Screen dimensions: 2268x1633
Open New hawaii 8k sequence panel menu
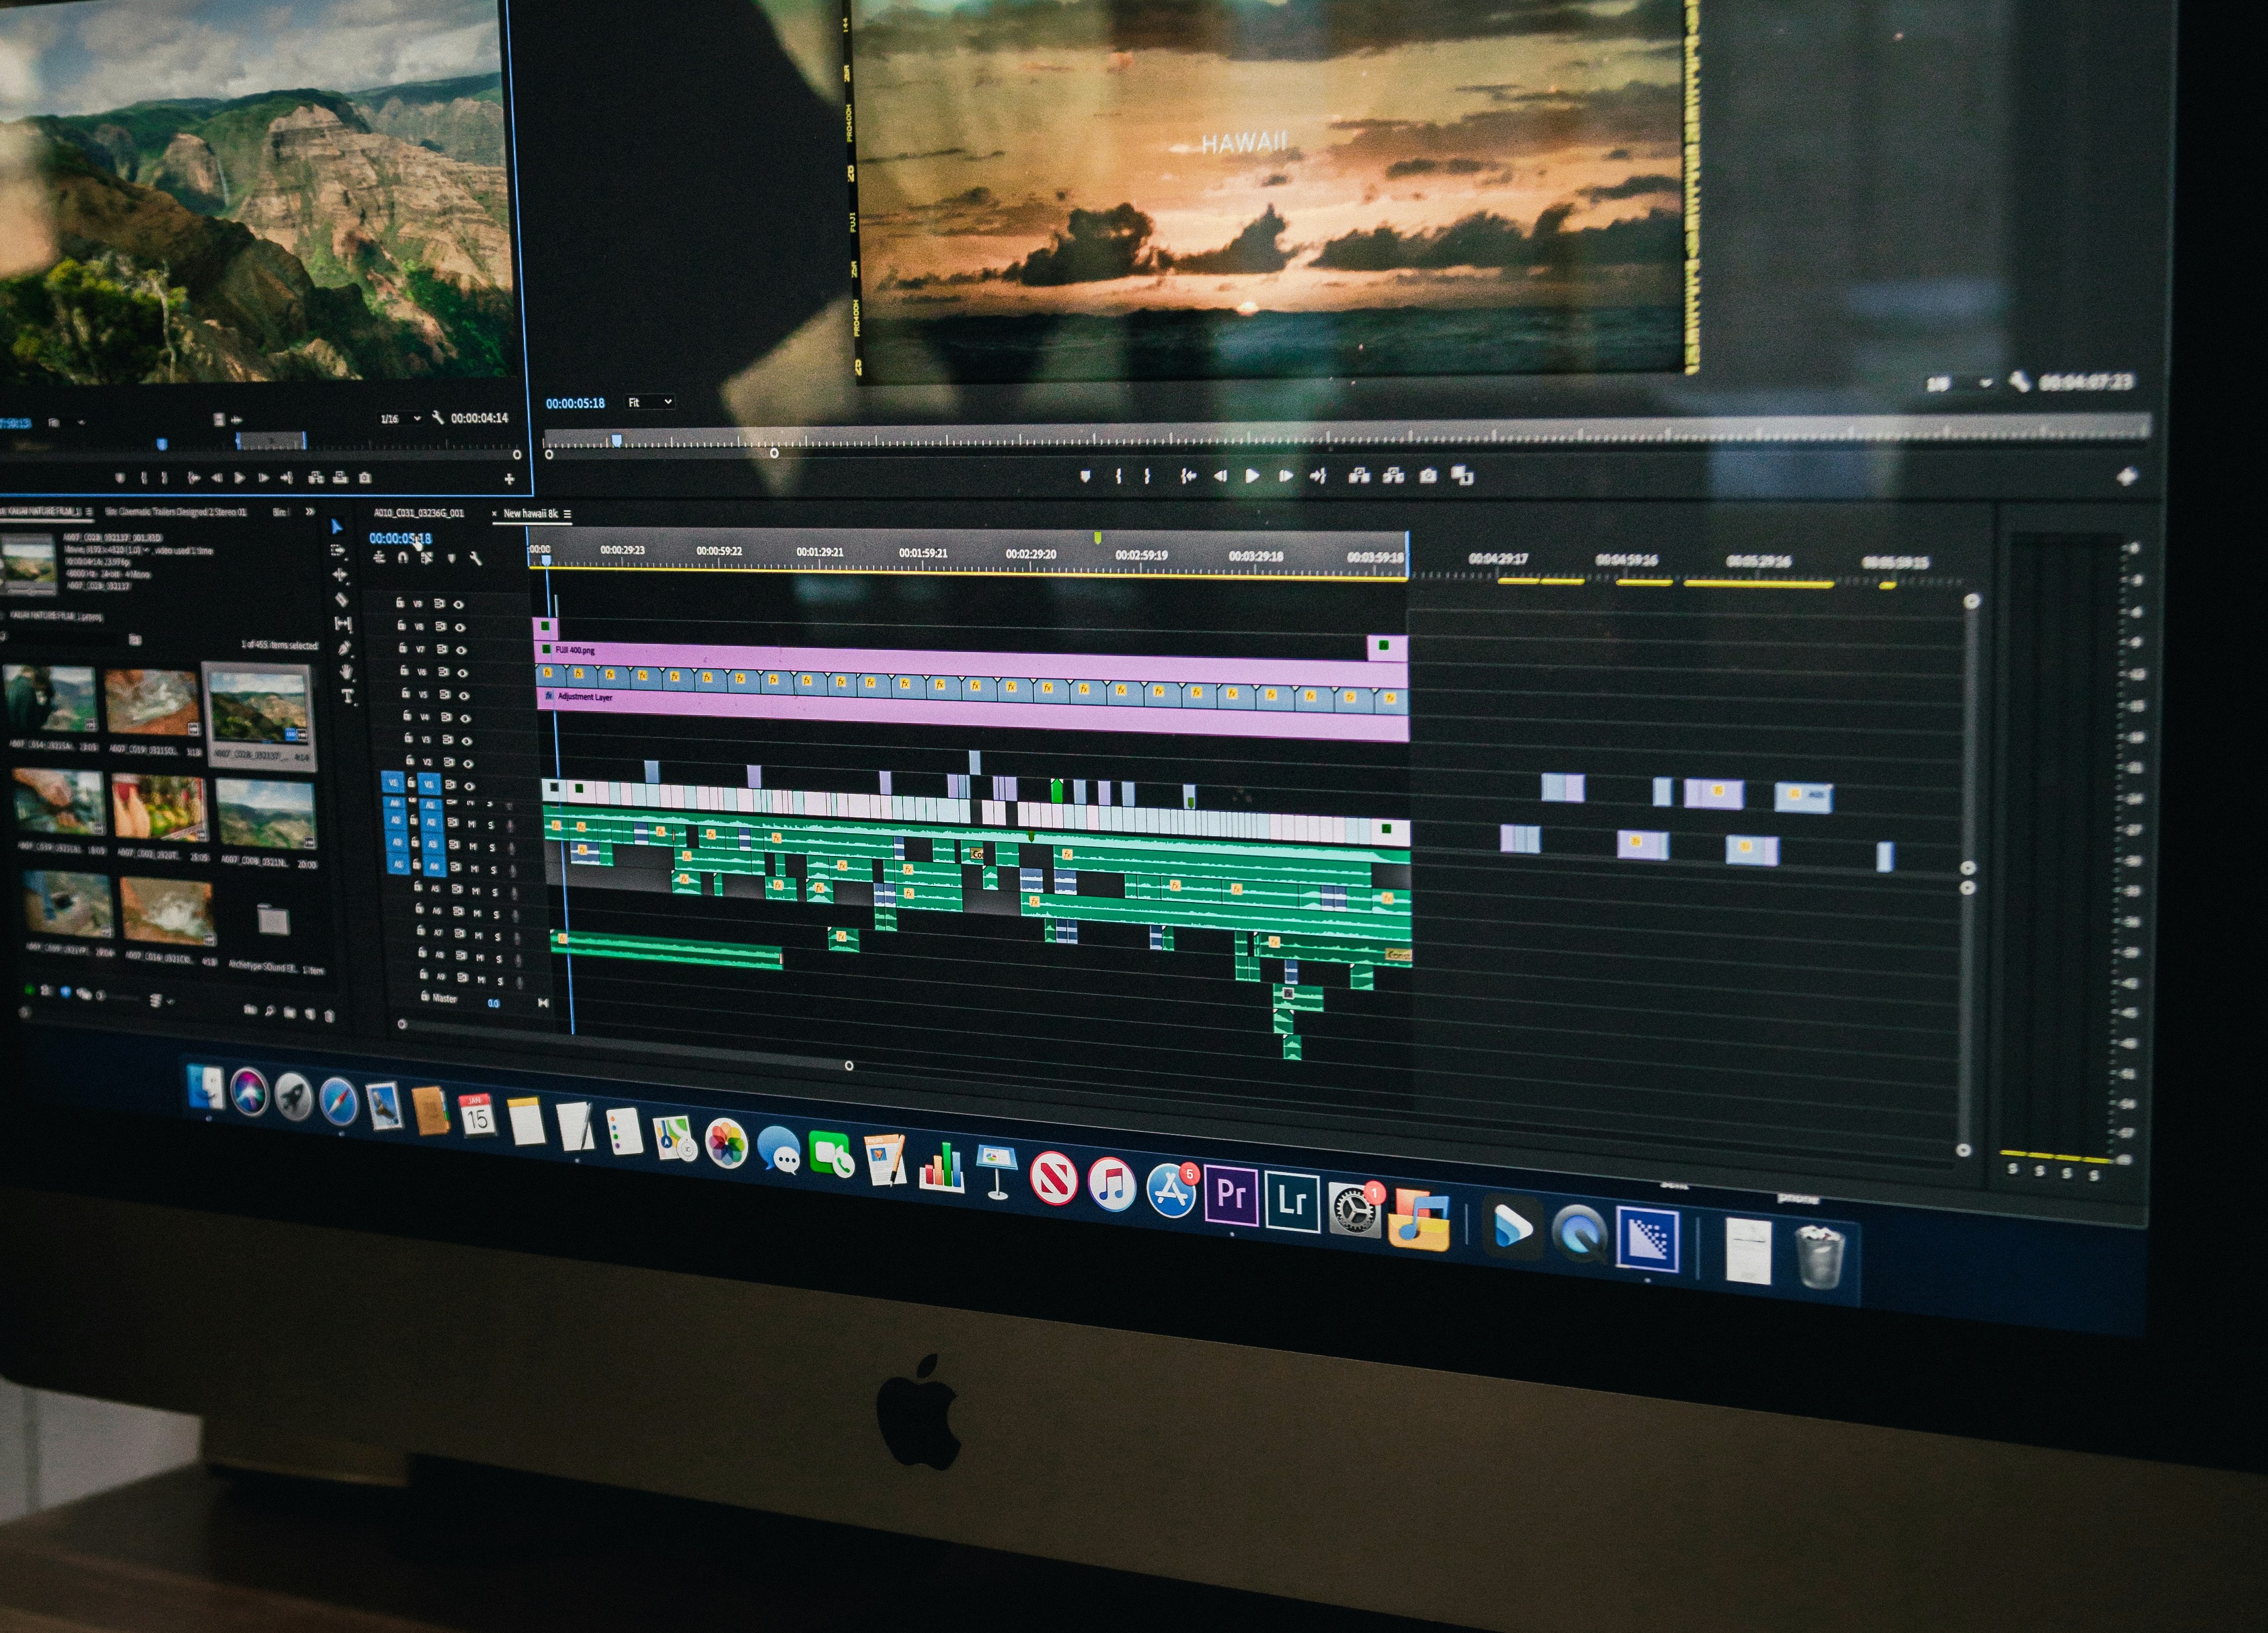pos(567,514)
